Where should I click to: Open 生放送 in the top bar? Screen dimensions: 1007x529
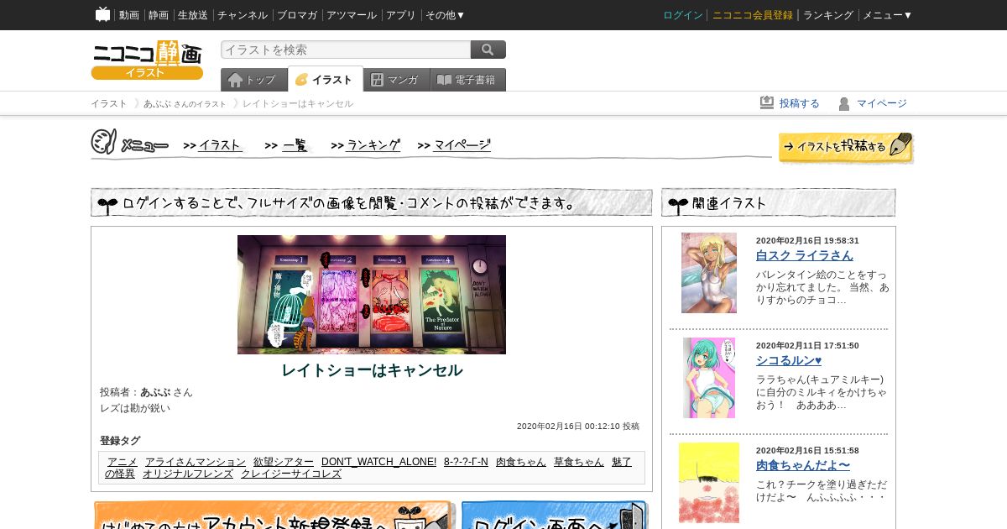click(193, 15)
